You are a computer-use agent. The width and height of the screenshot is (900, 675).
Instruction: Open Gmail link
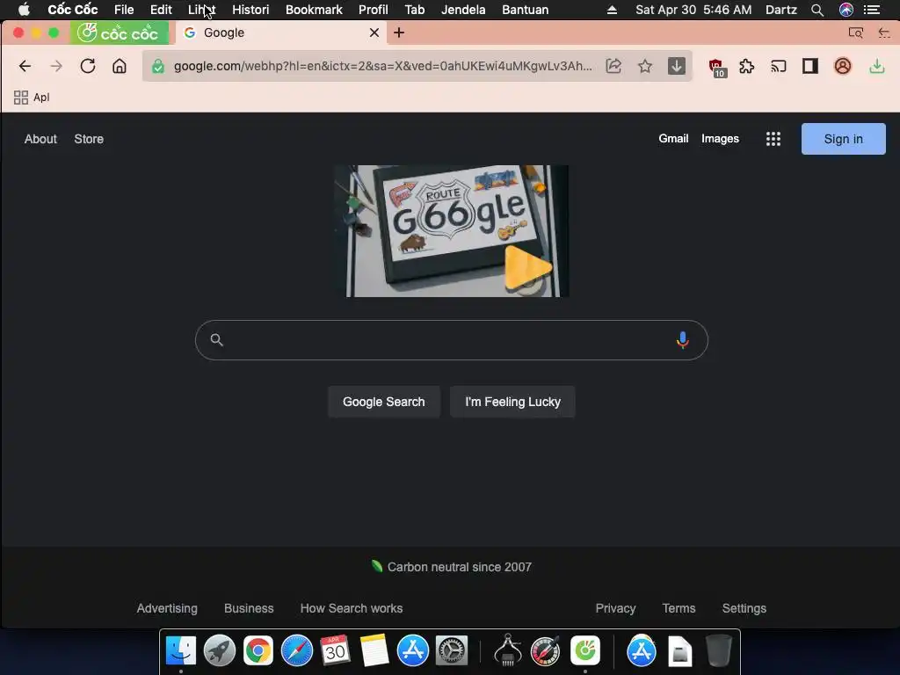(673, 138)
